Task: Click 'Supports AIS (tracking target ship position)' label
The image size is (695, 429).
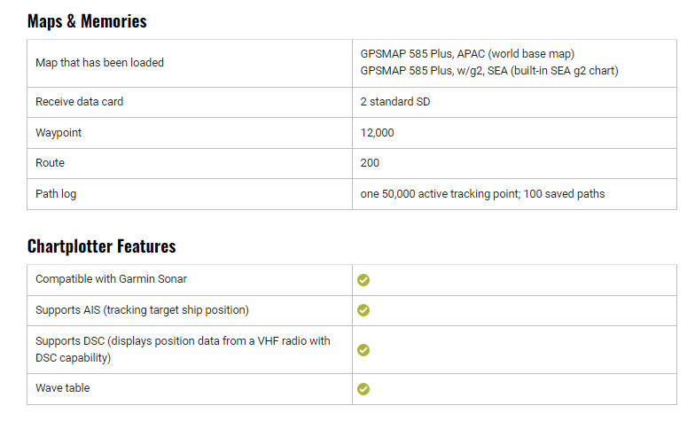Action: 142,310
